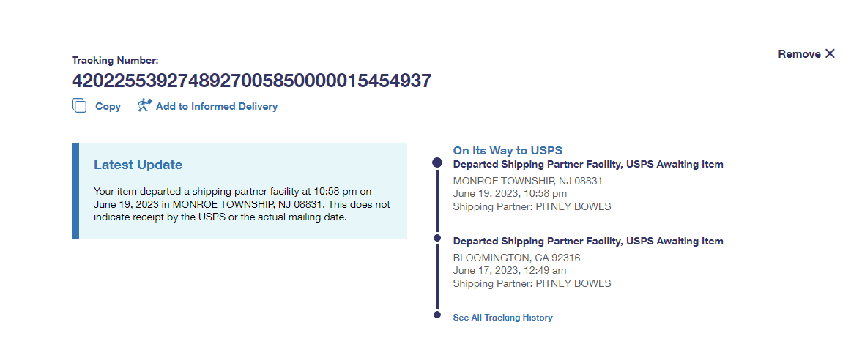The width and height of the screenshot is (851, 344).
Task: Click the Tracking Number label
Action: click(x=115, y=61)
